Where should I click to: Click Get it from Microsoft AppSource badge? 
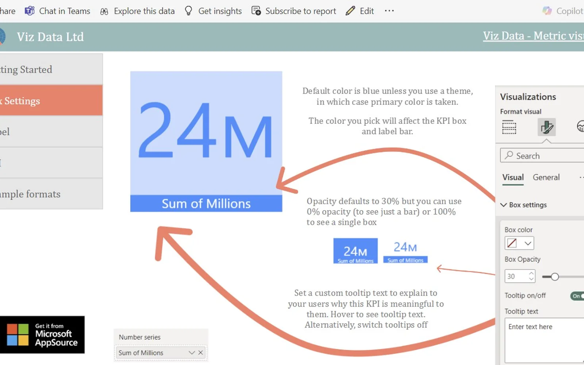click(42, 335)
